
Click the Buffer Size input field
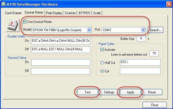pyautogui.click(x=141, y=39)
